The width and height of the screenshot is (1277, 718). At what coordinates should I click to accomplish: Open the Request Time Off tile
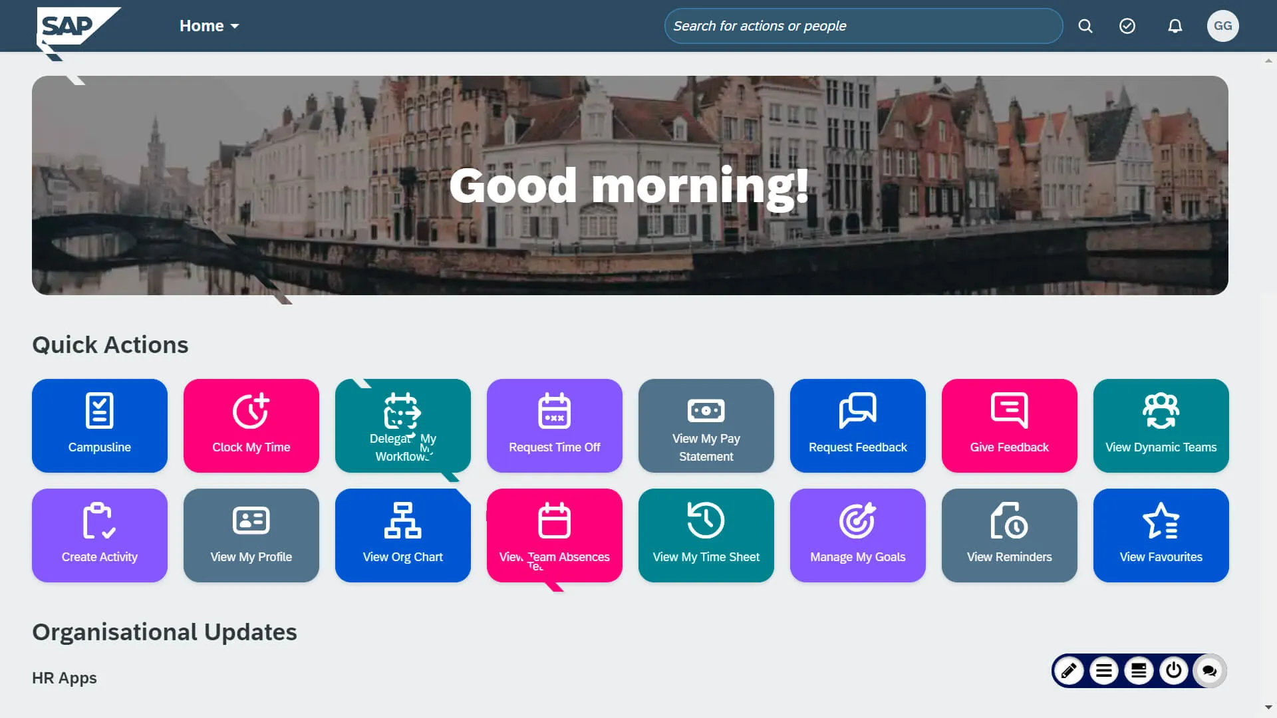(x=555, y=425)
